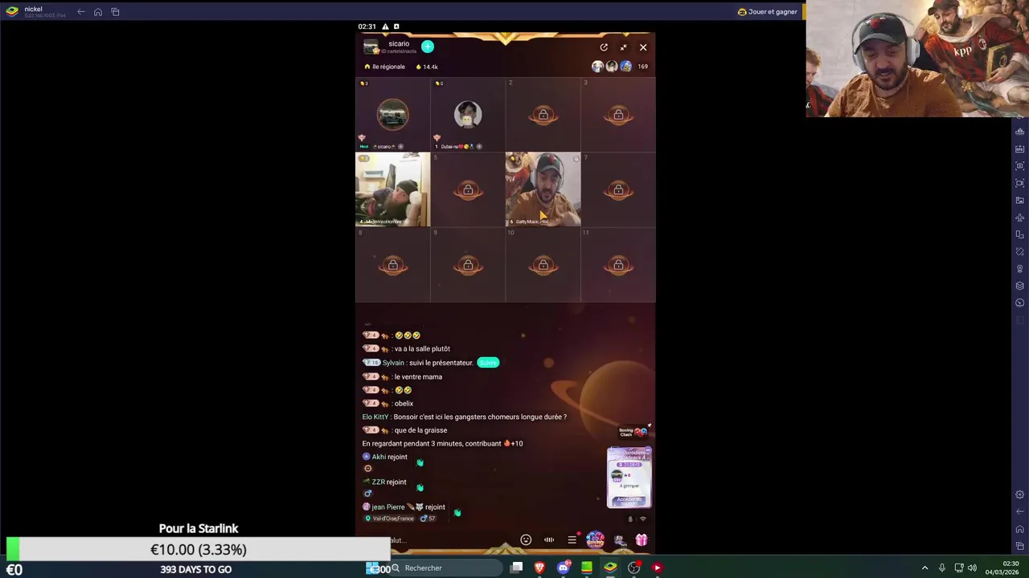Click the username Elo KittY in chat
The image size is (1029, 578).
(x=375, y=417)
